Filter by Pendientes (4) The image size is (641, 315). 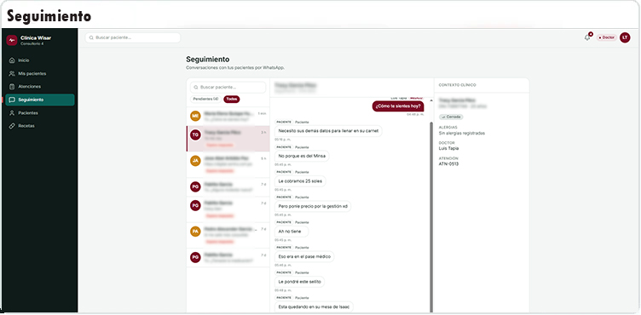(205, 99)
